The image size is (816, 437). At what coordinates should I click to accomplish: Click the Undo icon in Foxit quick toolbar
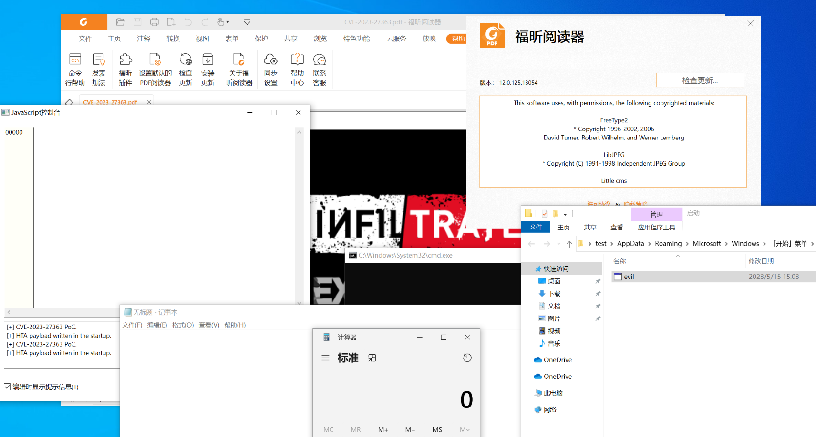(188, 22)
